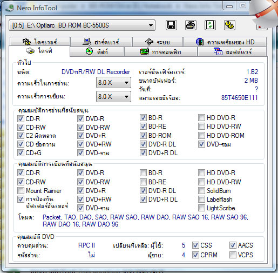Select the ไดรฟ์ (Drive) tab
The height and width of the screenshot is (273, 278).
tap(39, 51)
